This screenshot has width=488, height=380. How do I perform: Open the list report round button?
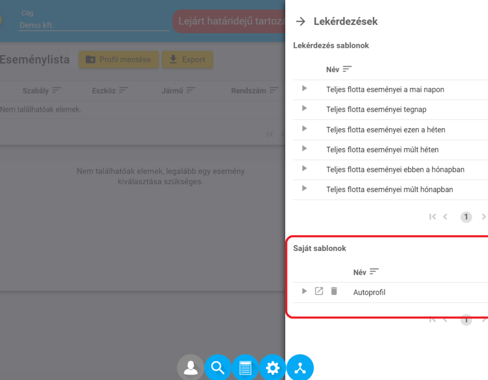245,368
